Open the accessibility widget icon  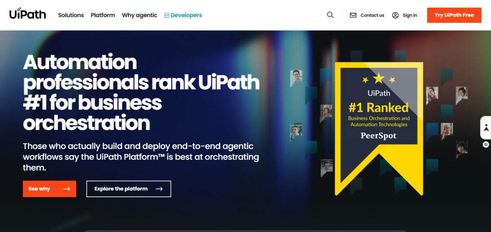(486, 128)
